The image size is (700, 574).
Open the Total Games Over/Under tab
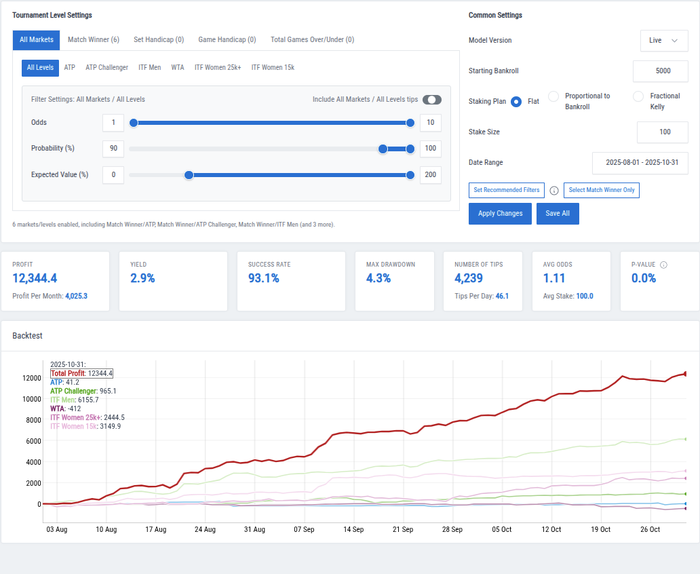311,39
